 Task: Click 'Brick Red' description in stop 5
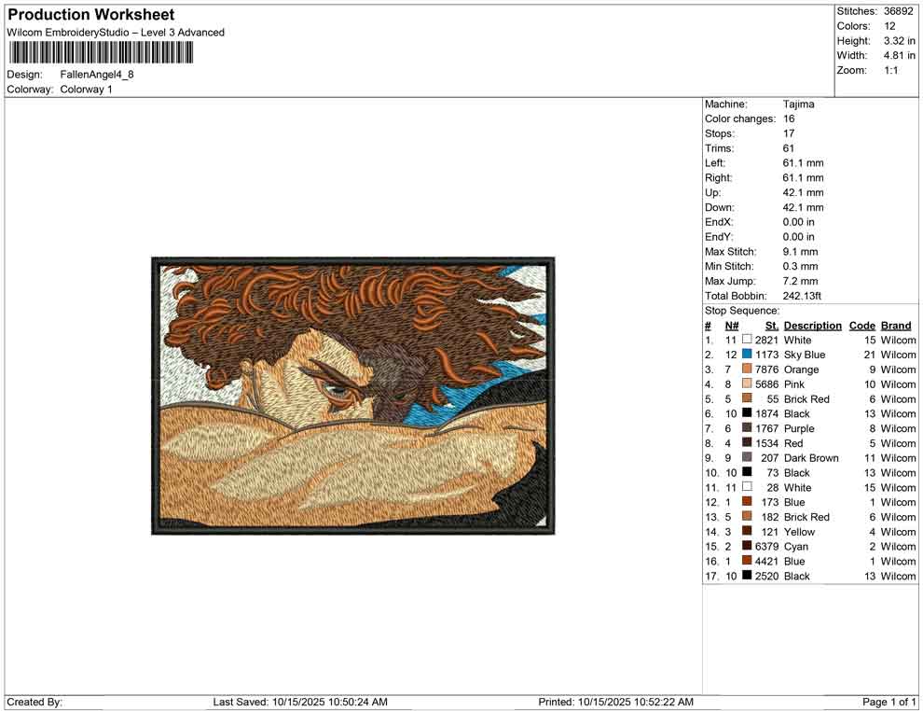(x=806, y=398)
